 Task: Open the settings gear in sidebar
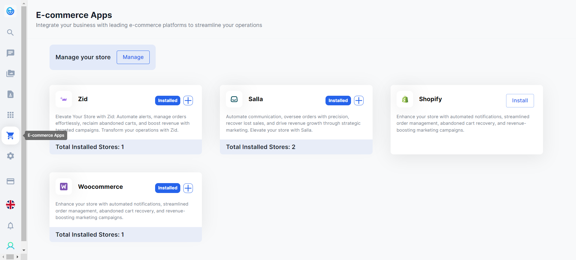click(x=10, y=156)
